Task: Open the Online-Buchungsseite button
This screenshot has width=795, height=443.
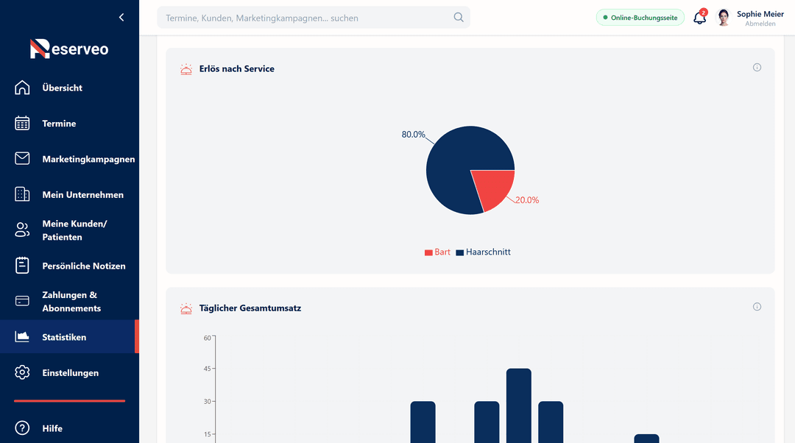Action: (640, 17)
